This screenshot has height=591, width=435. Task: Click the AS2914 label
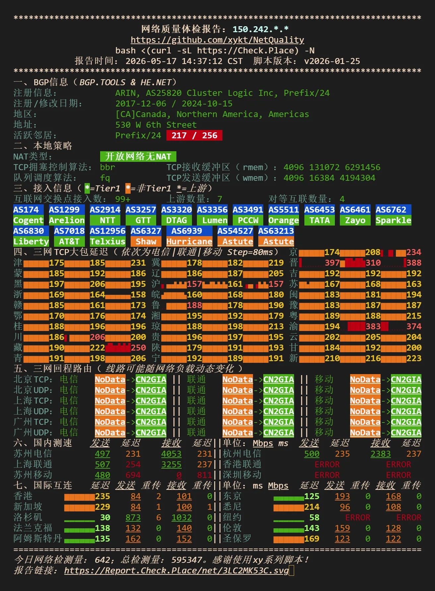(x=105, y=210)
